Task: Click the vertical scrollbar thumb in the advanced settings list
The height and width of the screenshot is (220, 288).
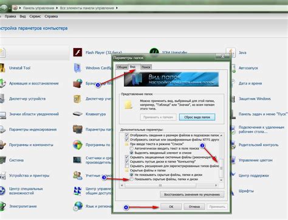Action: coord(221,168)
